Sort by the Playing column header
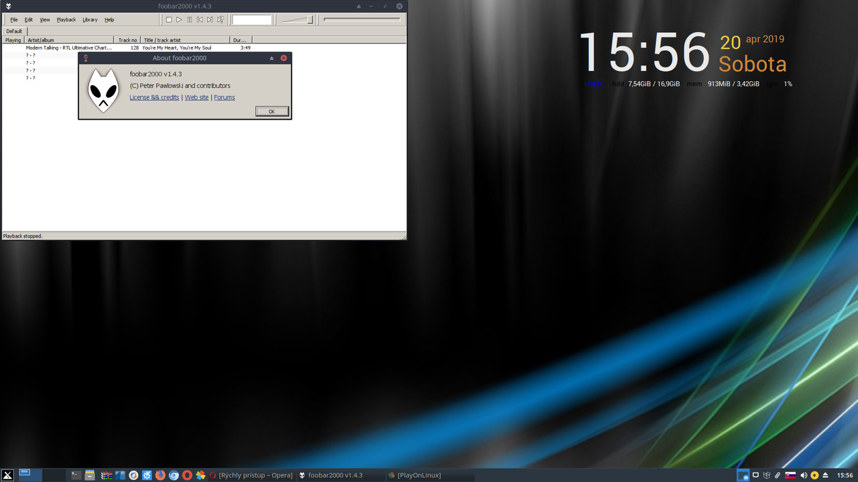Viewport: 858px width, 482px height. click(x=13, y=40)
